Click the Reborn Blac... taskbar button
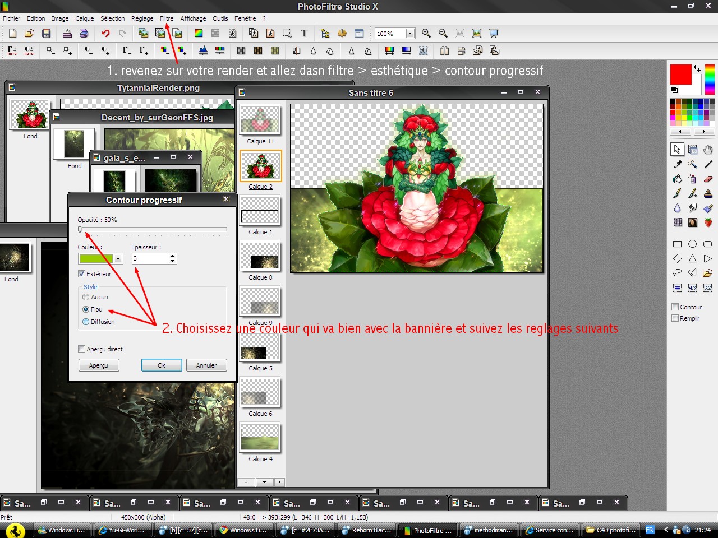Image resolution: width=718 pixels, height=538 pixels. click(367, 530)
